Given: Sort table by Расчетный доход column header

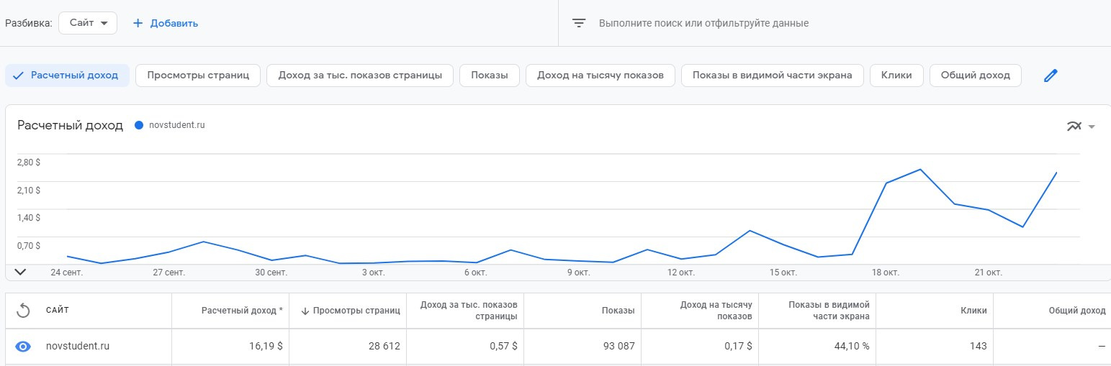Looking at the screenshot, I should (241, 311).
